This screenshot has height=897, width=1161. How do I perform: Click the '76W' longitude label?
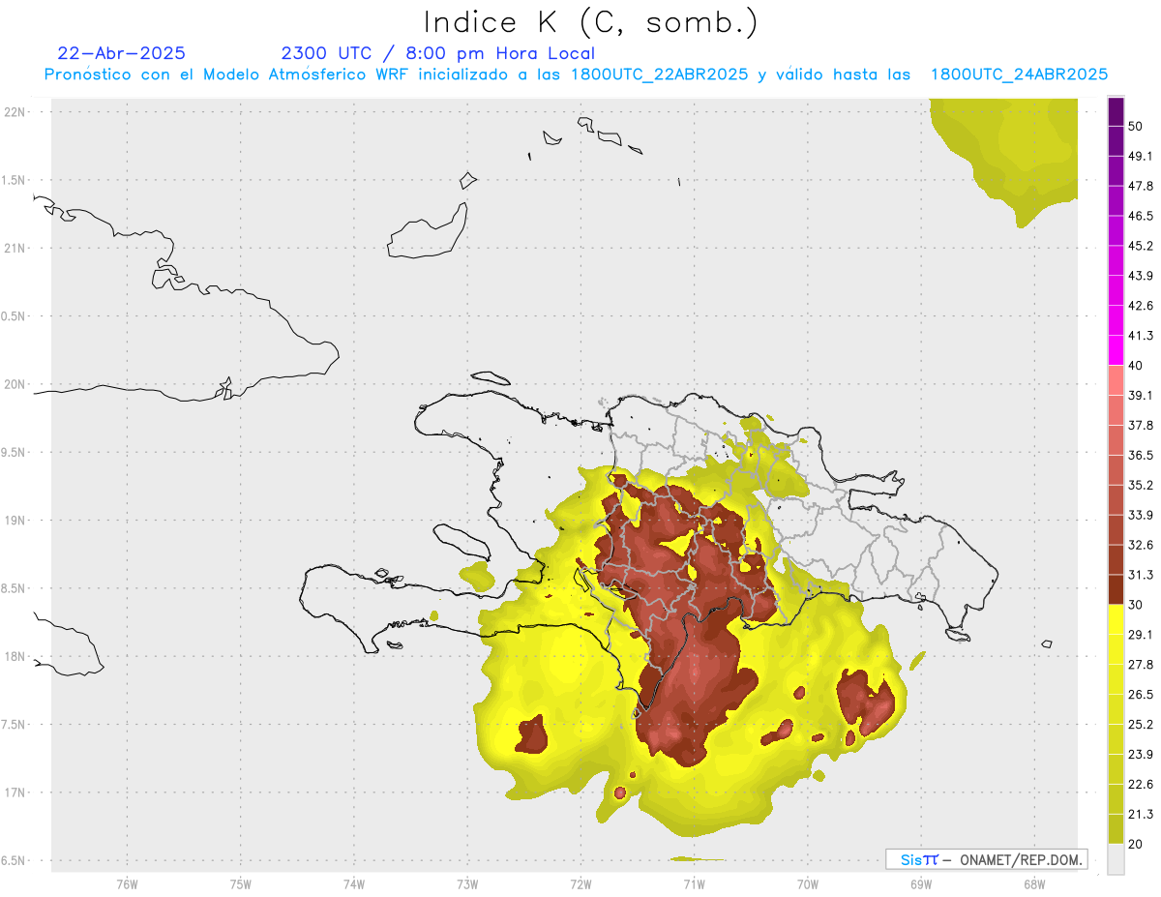click(127, 883)
